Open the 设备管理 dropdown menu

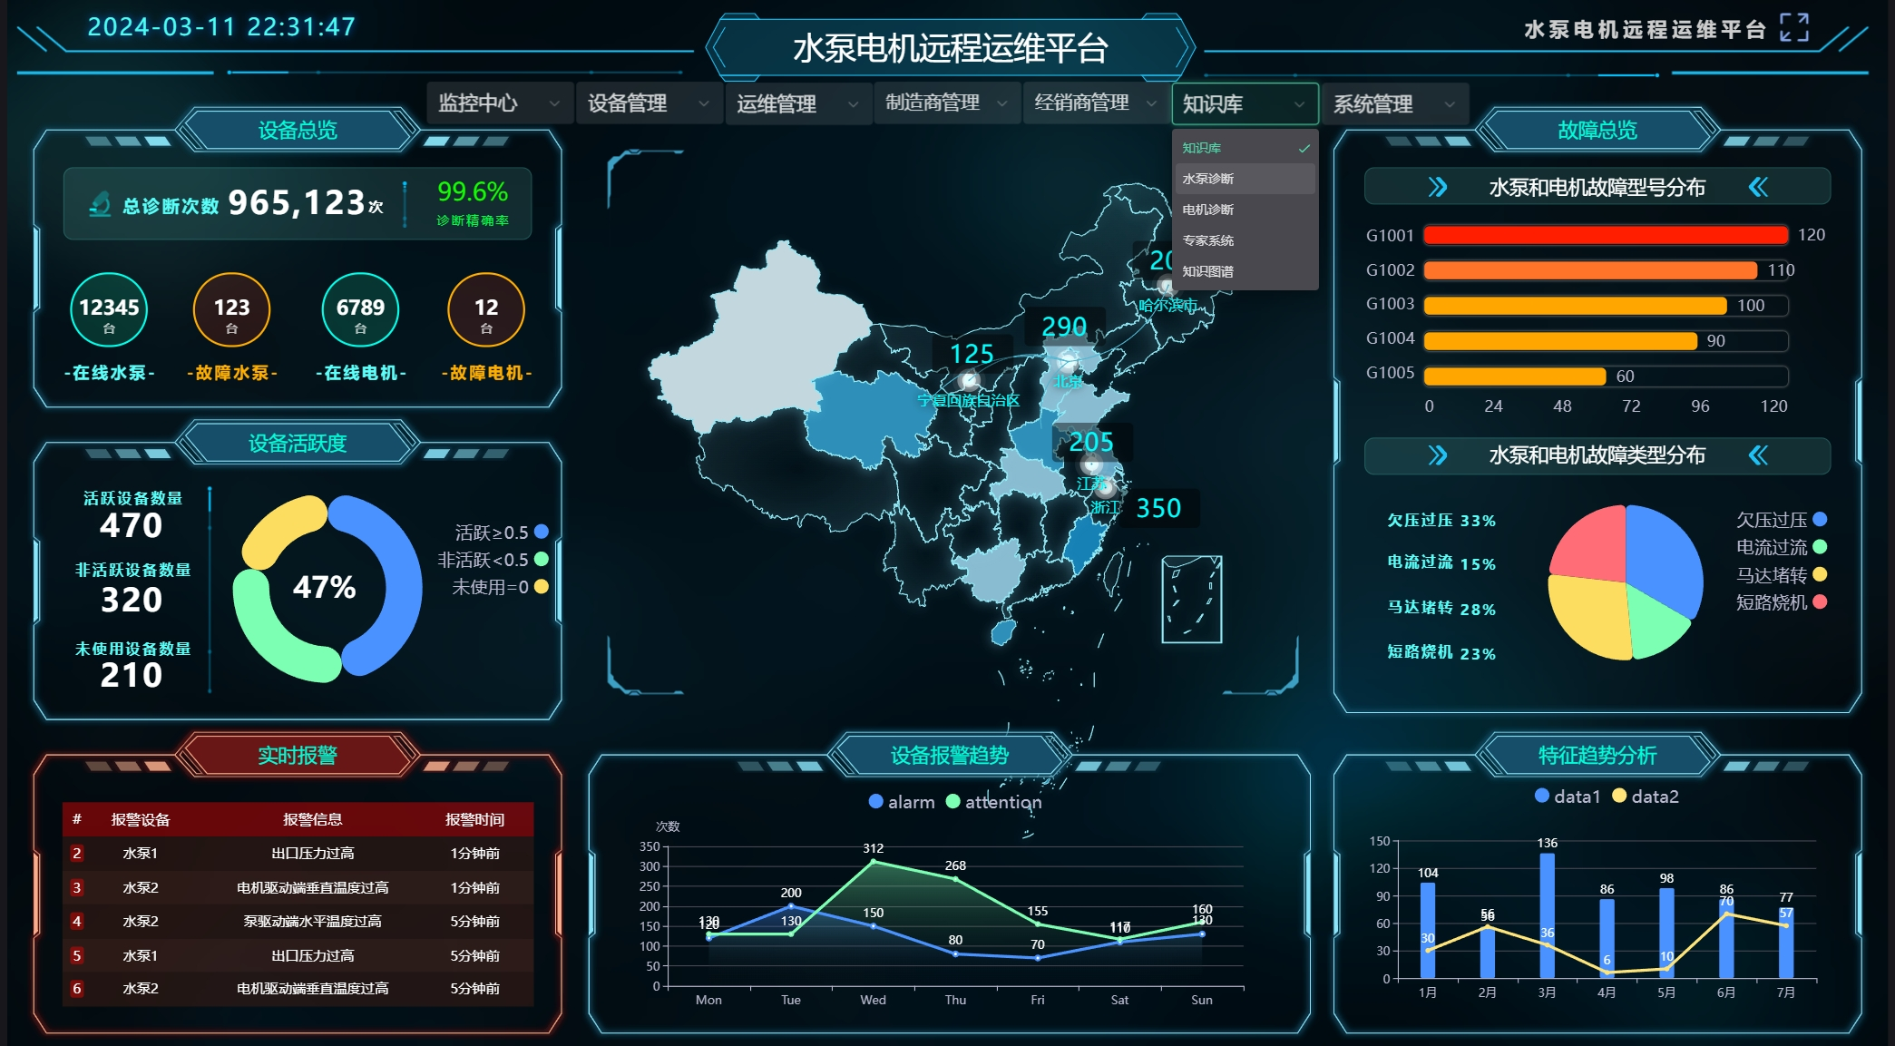click(x=648, y=103)
